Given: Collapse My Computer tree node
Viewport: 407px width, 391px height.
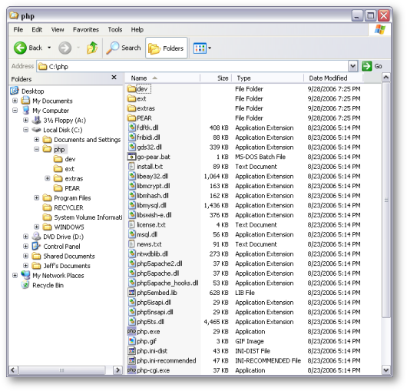Looking at the screenshot, I should coord(15,111).
